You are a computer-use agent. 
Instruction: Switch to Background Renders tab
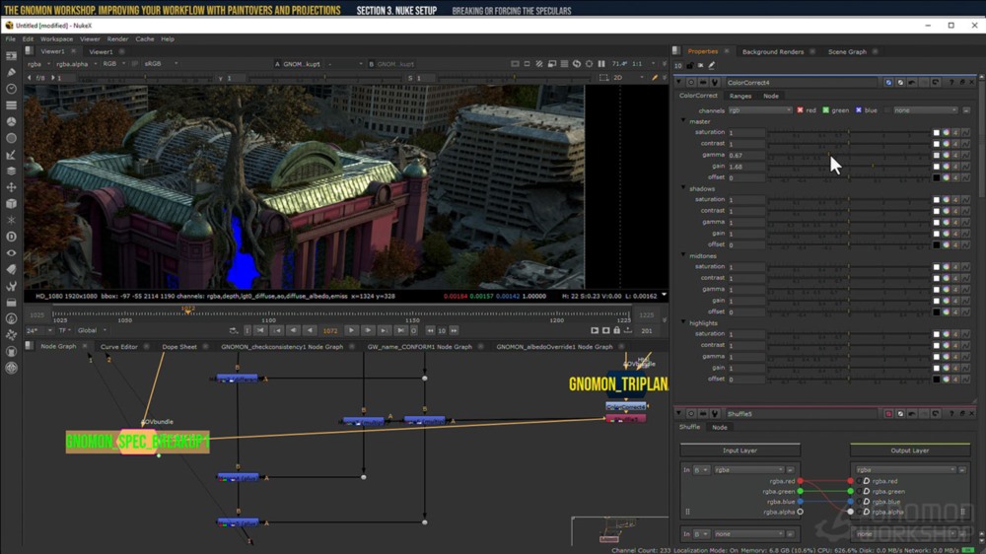(x=773, y=51)
